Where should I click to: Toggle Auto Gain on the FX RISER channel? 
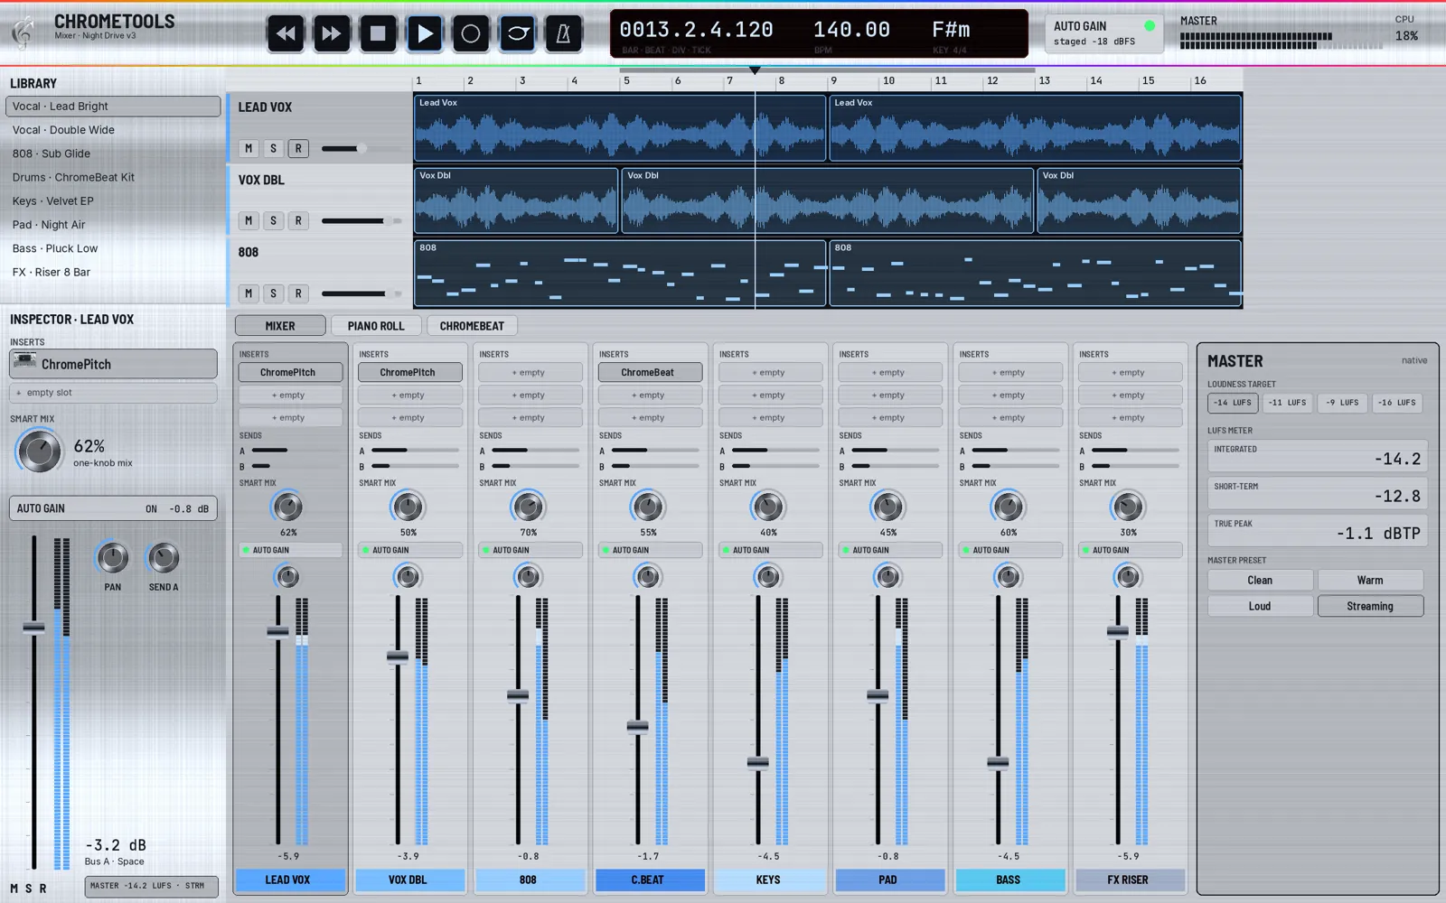click(1130, 550)
